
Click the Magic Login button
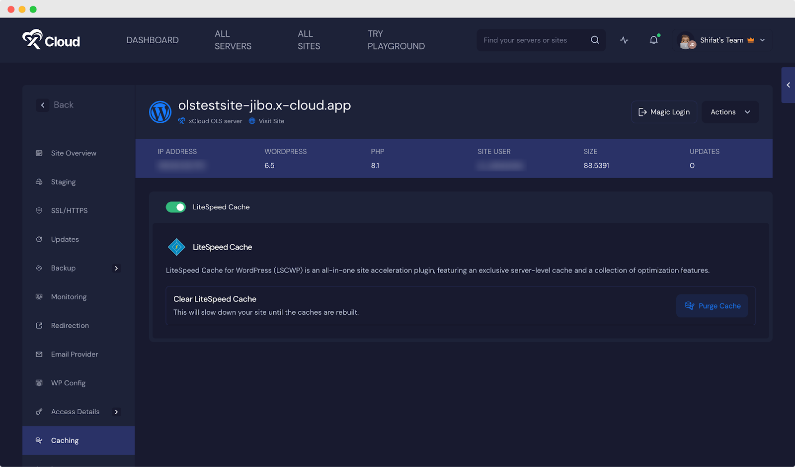(664, 112)
